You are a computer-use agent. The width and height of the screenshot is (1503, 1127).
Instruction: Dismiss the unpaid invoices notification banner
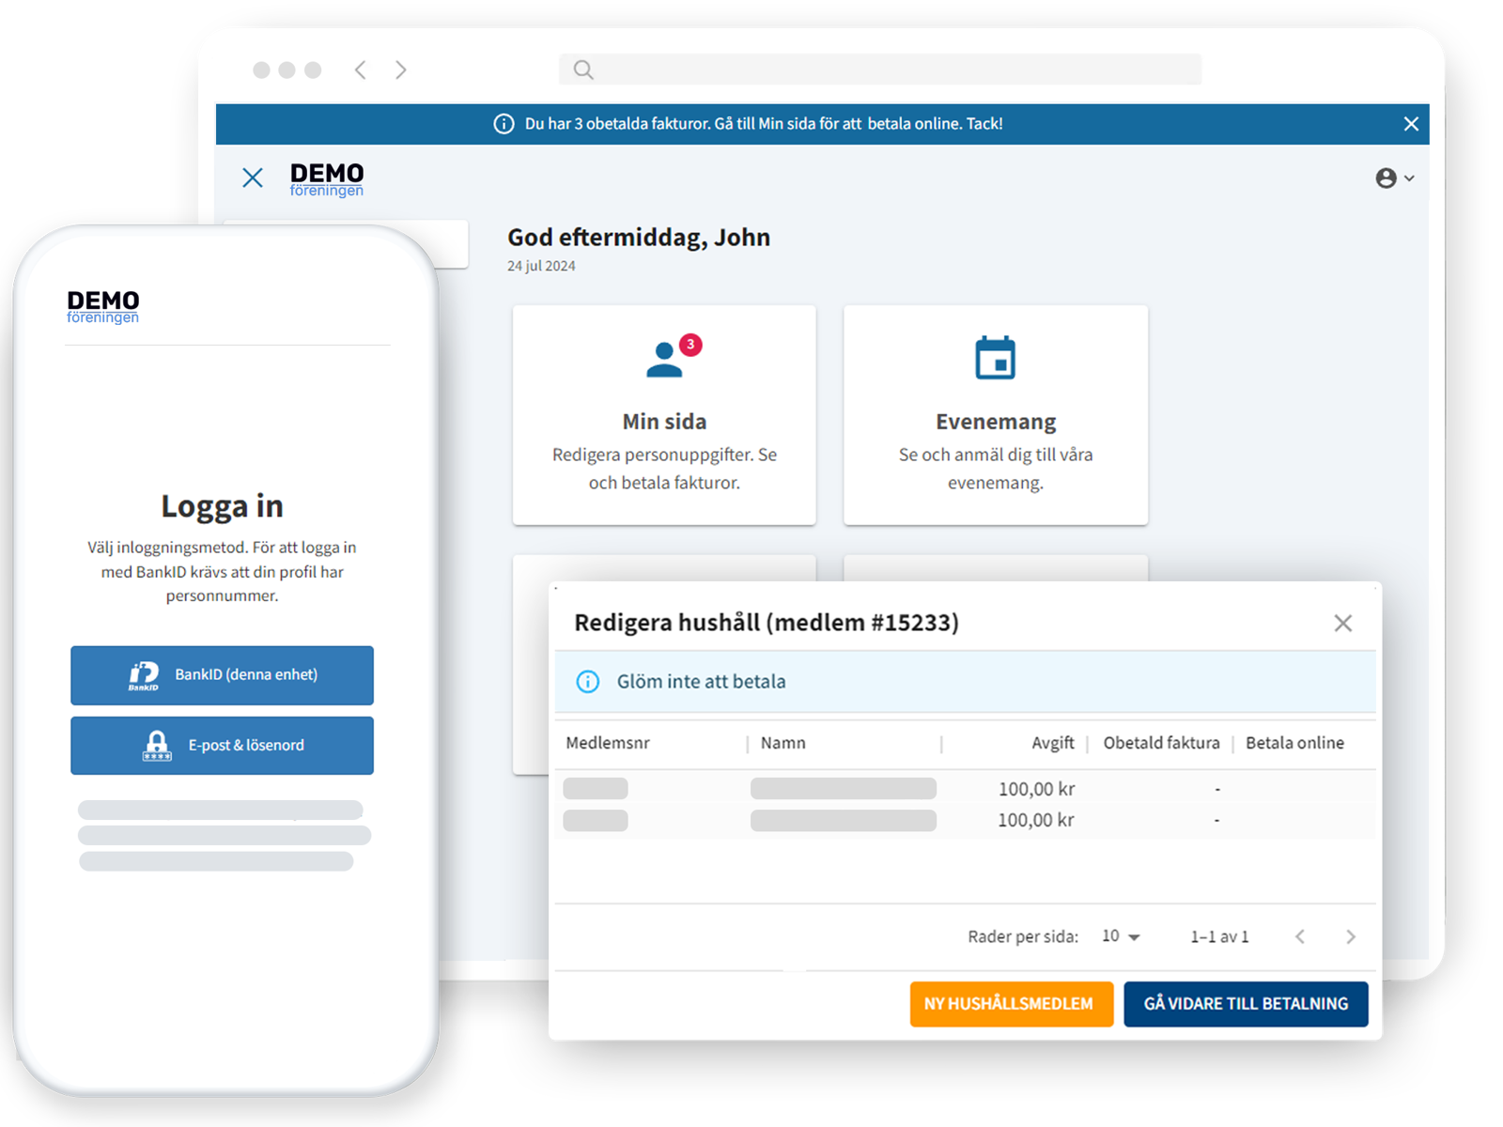tap(1410, 124)
